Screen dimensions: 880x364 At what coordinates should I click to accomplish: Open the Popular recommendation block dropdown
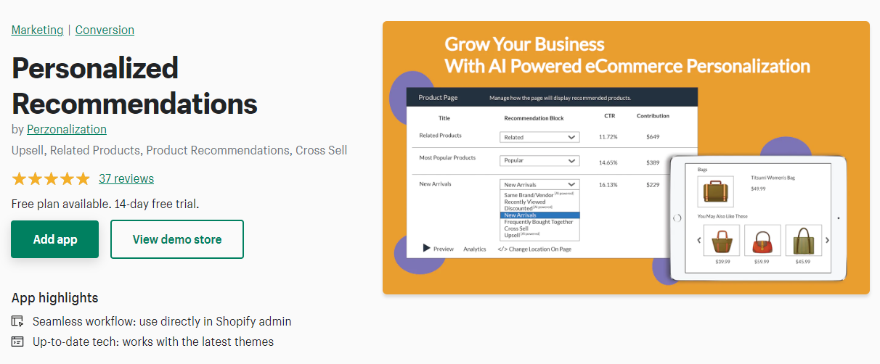[x=539, y=161]
